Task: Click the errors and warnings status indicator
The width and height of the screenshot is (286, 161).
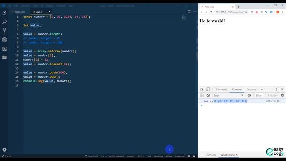Action: click(x=6, y=156)
